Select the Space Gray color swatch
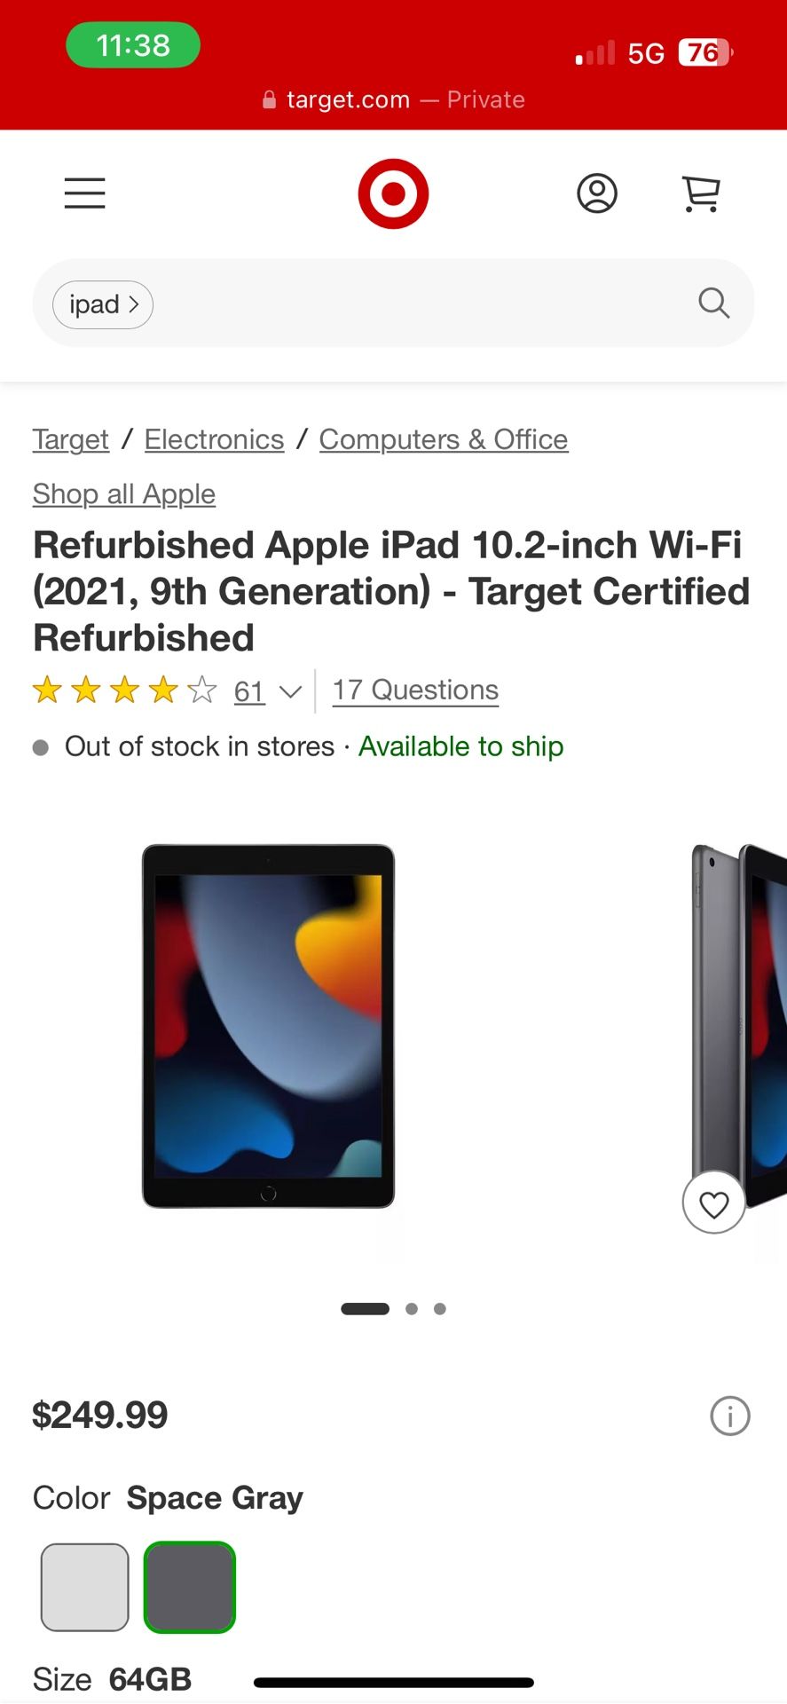The image size is (787, 1704). pos(189,1588)
